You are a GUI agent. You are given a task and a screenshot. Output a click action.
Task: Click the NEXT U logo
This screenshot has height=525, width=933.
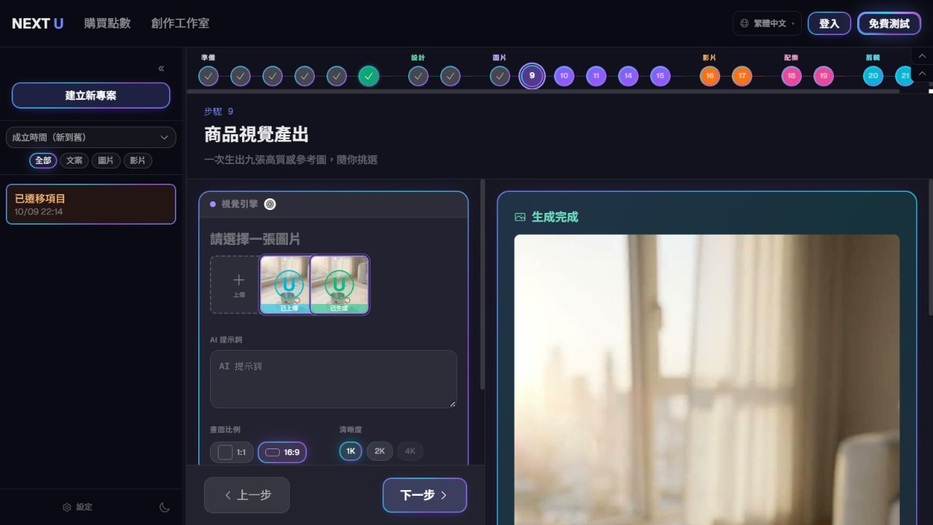pyautogui.click(x=38, y=23)
